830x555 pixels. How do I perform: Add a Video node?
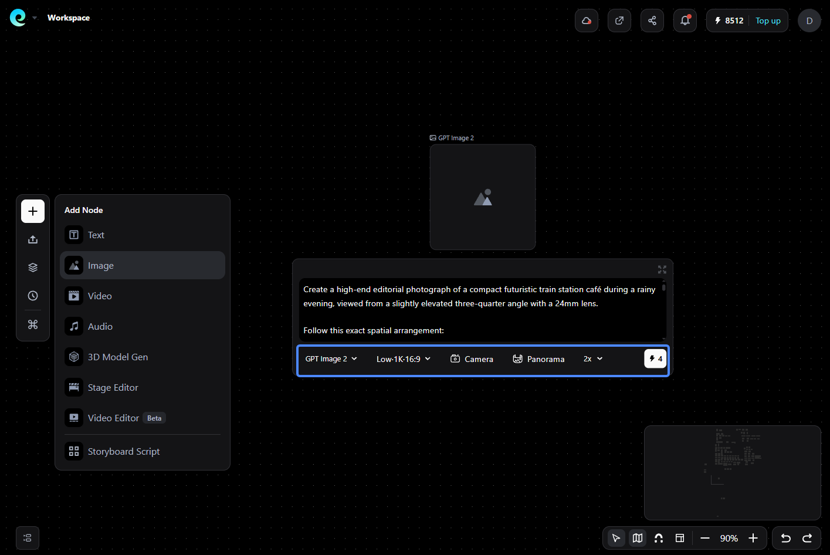point(143,296)
